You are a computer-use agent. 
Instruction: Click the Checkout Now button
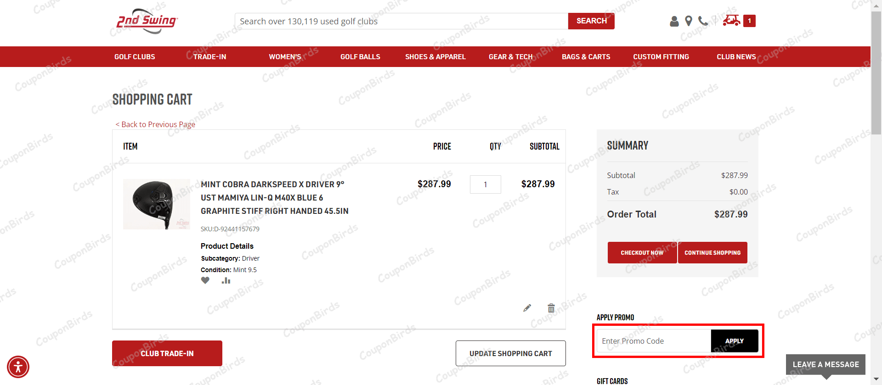tap(642, 252)
